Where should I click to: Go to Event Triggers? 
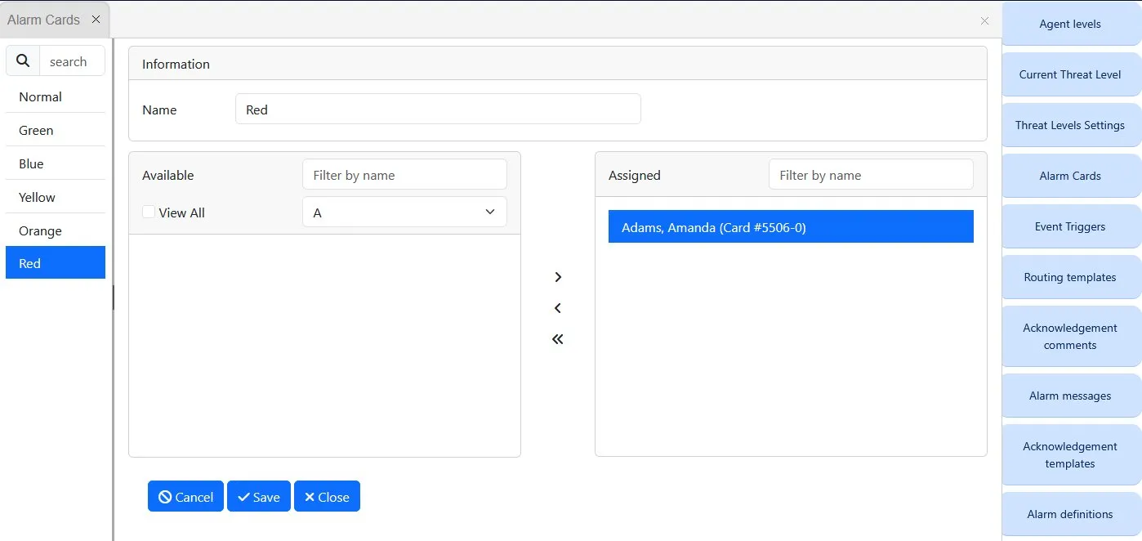coord(1069,226)
